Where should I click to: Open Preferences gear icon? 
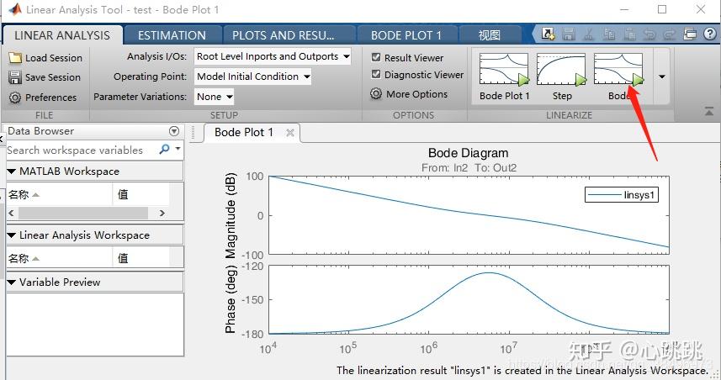(15, 98)
